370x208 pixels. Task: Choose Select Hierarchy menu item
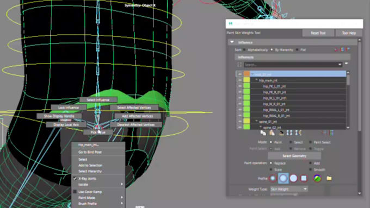pyautogui.click(x=98, y=171)
